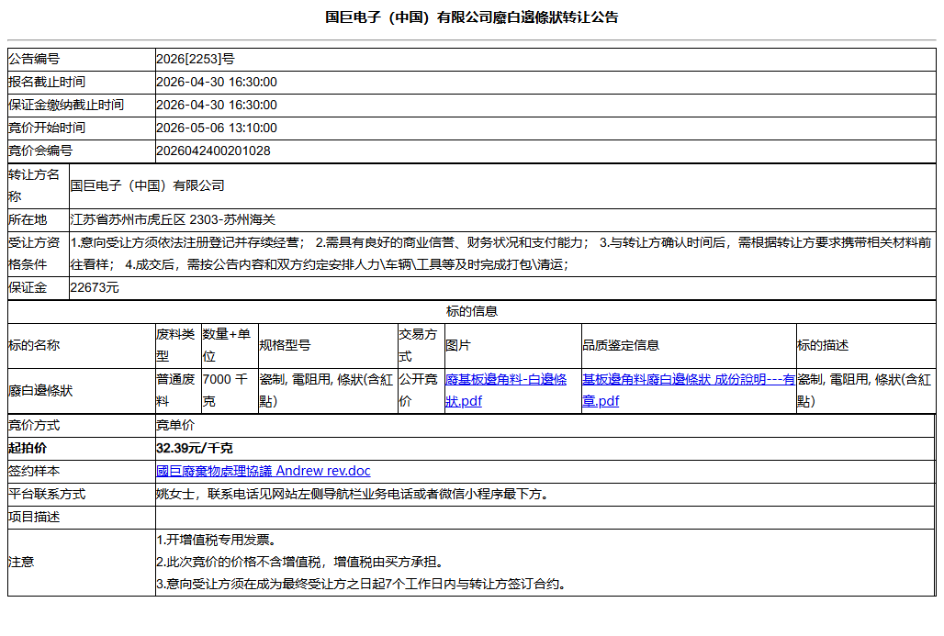Click the 报名截止时间 label
This screenshot has width=944, height=636.
pos(46,82)
